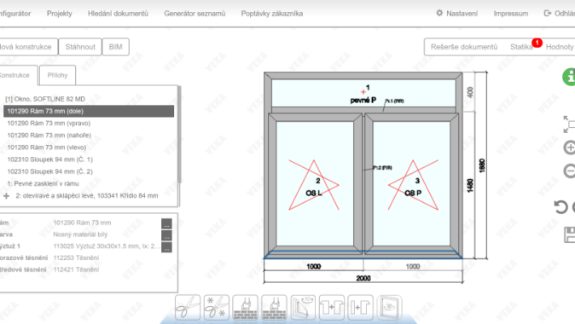
Task: Open the ellipsis button next to Nosný materiál bílý
Action: 166,235
